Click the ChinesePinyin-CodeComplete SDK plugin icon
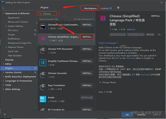Screen dimensions: 166x119 pyautogui.click(x=43, y=26)
